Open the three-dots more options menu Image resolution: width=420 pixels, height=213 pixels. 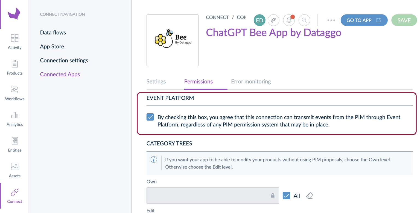coord(331,20)
